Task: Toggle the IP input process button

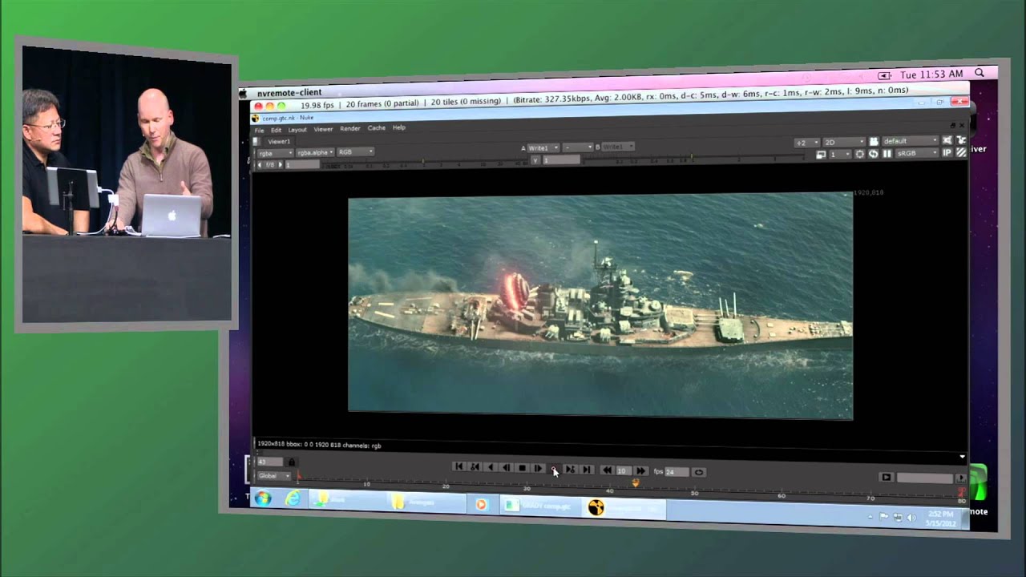Action: coord(947,153)
